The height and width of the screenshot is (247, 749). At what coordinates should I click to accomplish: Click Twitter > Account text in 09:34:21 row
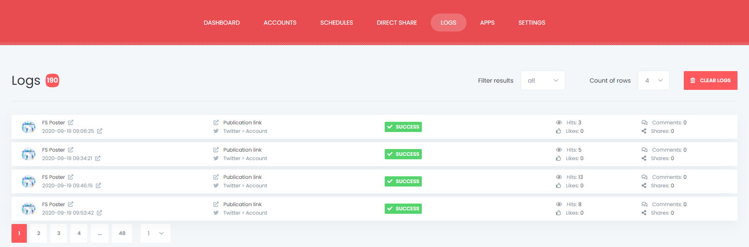pyautogui.click(x=245, y=158)
